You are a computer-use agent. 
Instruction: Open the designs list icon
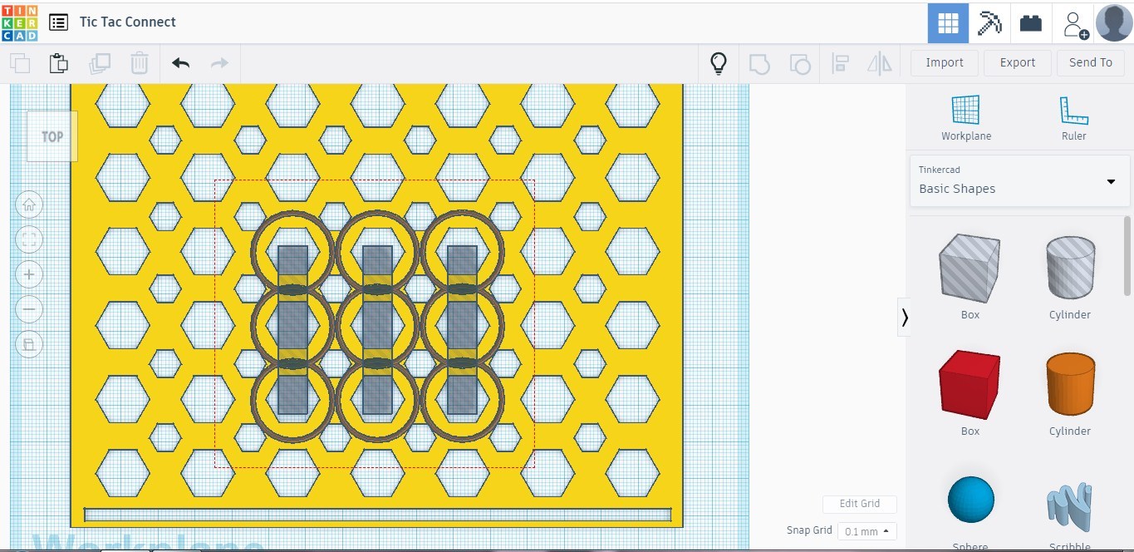(58, 22)
